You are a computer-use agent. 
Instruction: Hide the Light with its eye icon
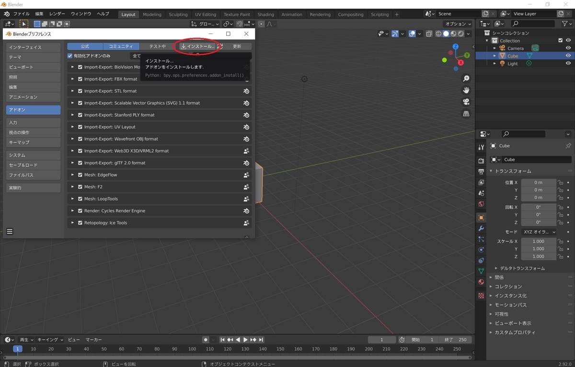point(568,63)
